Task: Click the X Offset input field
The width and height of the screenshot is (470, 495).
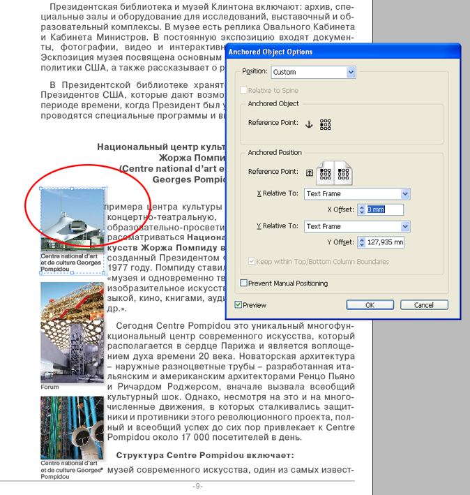Action: 384,209
